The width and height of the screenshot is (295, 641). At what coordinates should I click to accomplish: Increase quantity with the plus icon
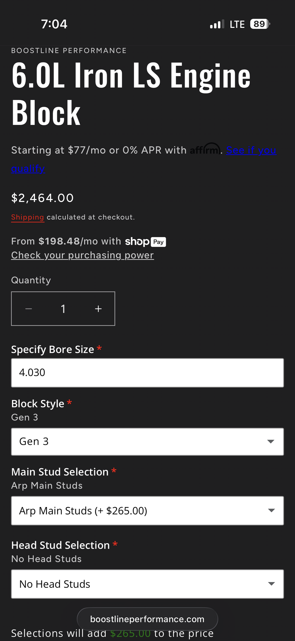click(98, 309)
